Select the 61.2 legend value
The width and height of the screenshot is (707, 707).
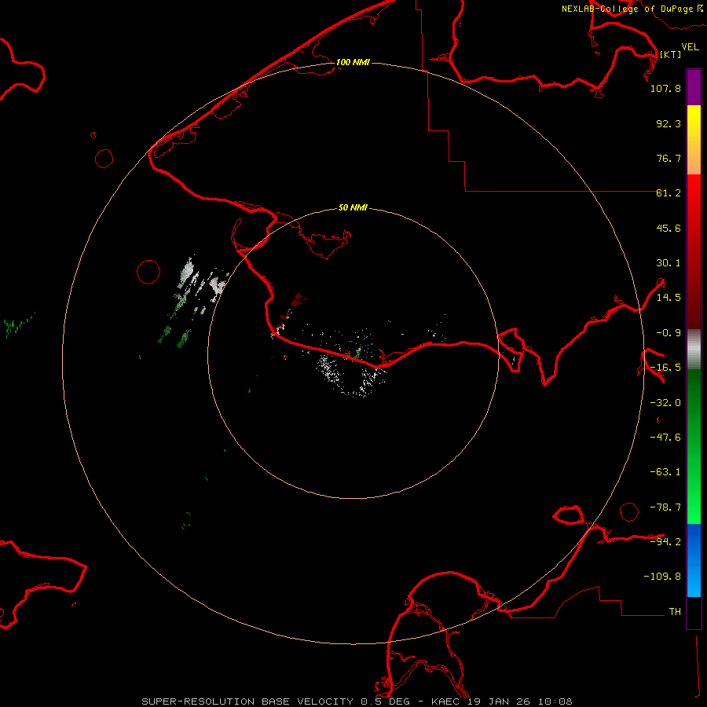pyautogui.click(x=669, y=193)
